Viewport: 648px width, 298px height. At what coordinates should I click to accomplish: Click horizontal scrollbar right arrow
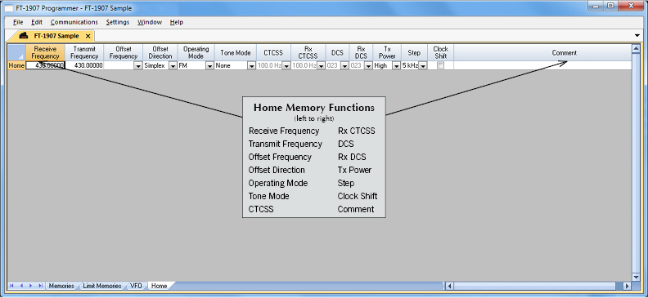tap(628, 286)
